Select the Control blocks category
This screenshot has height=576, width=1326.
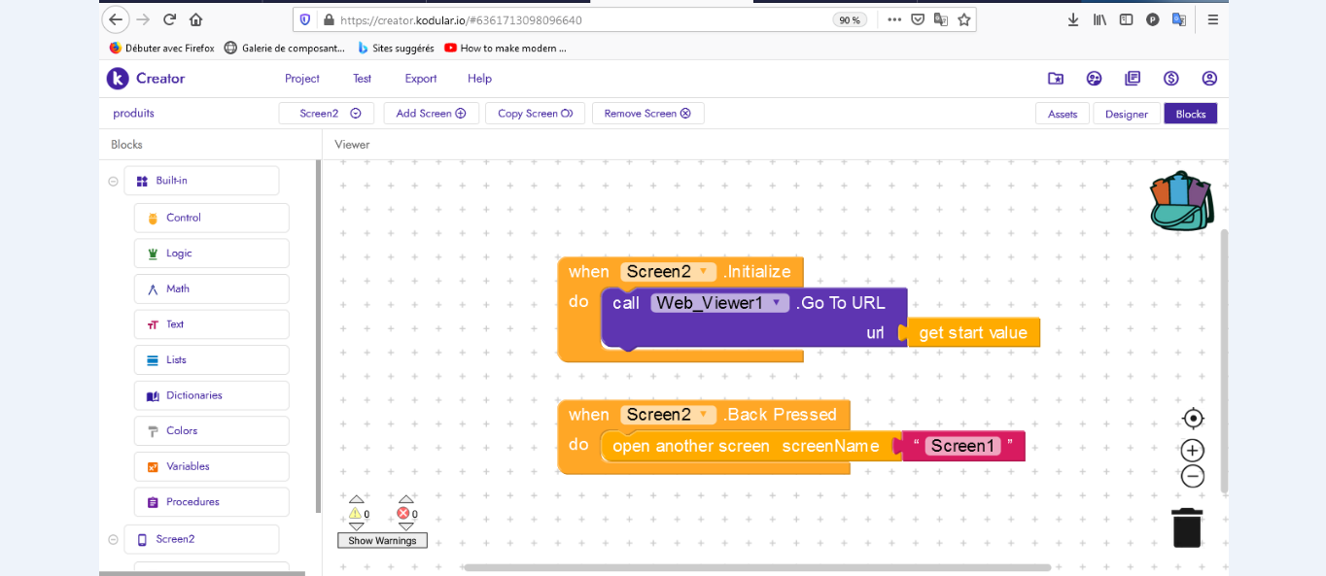(212, 218)
